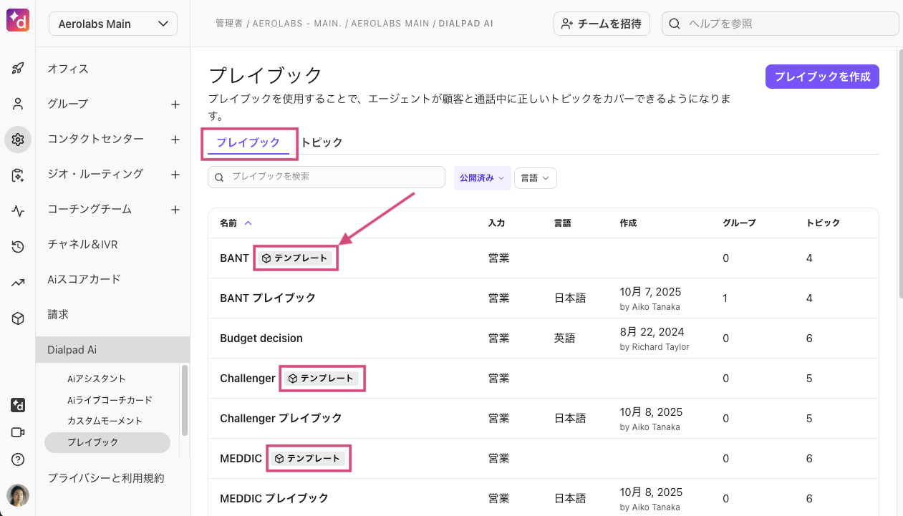
Task: Click the Dialpad AI square icon
Action: [x=18, y=405]
